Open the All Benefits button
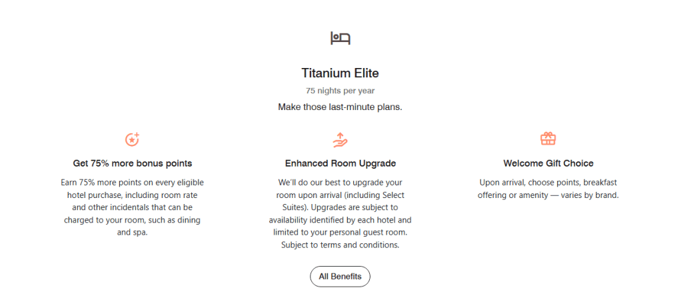Viewport: 681px width, 308px height. [x=340, y=276]
